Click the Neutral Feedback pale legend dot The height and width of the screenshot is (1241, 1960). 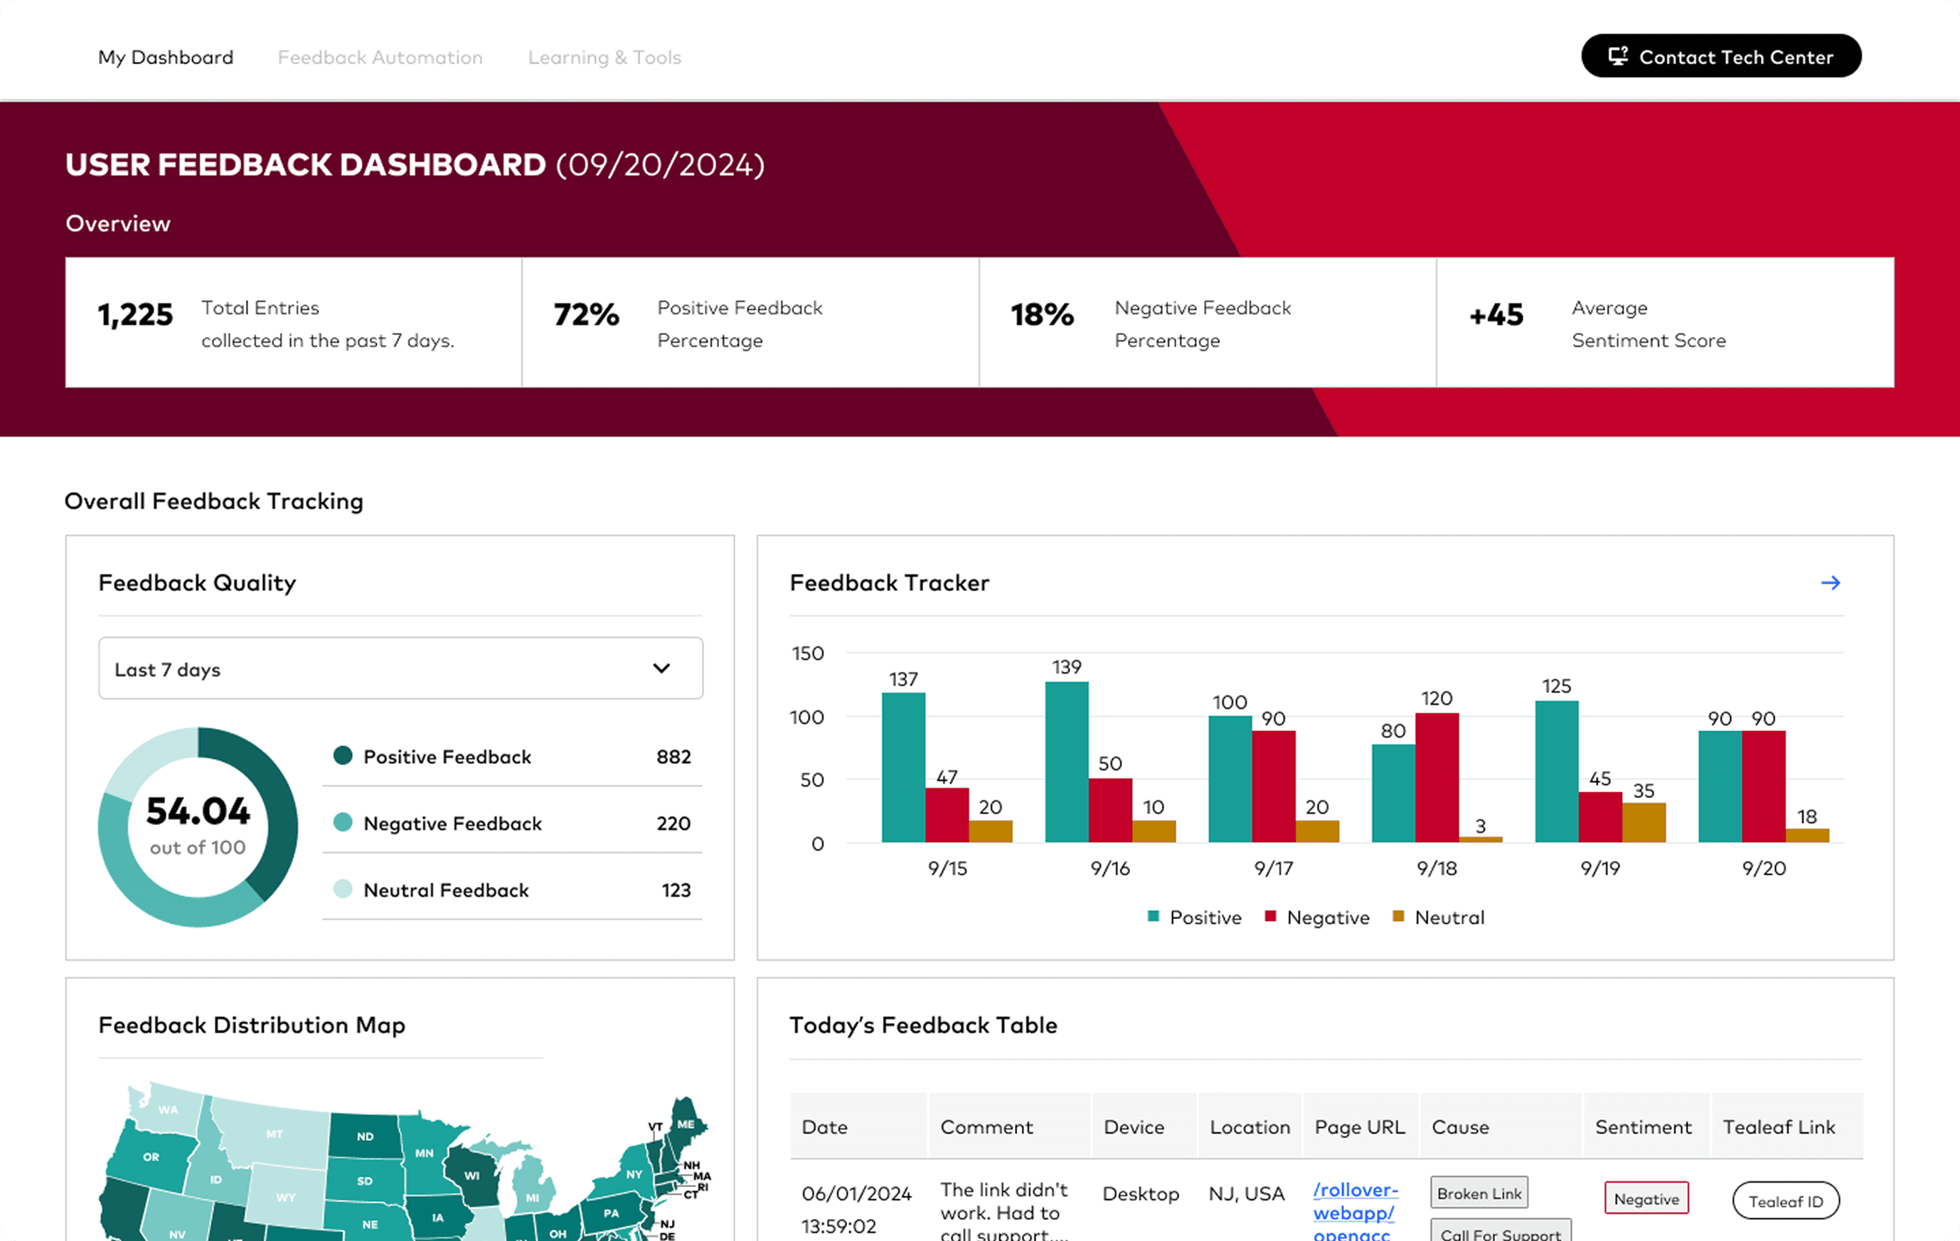[x=343, y=889]
